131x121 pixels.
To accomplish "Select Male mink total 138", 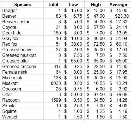I will (53, 78).
